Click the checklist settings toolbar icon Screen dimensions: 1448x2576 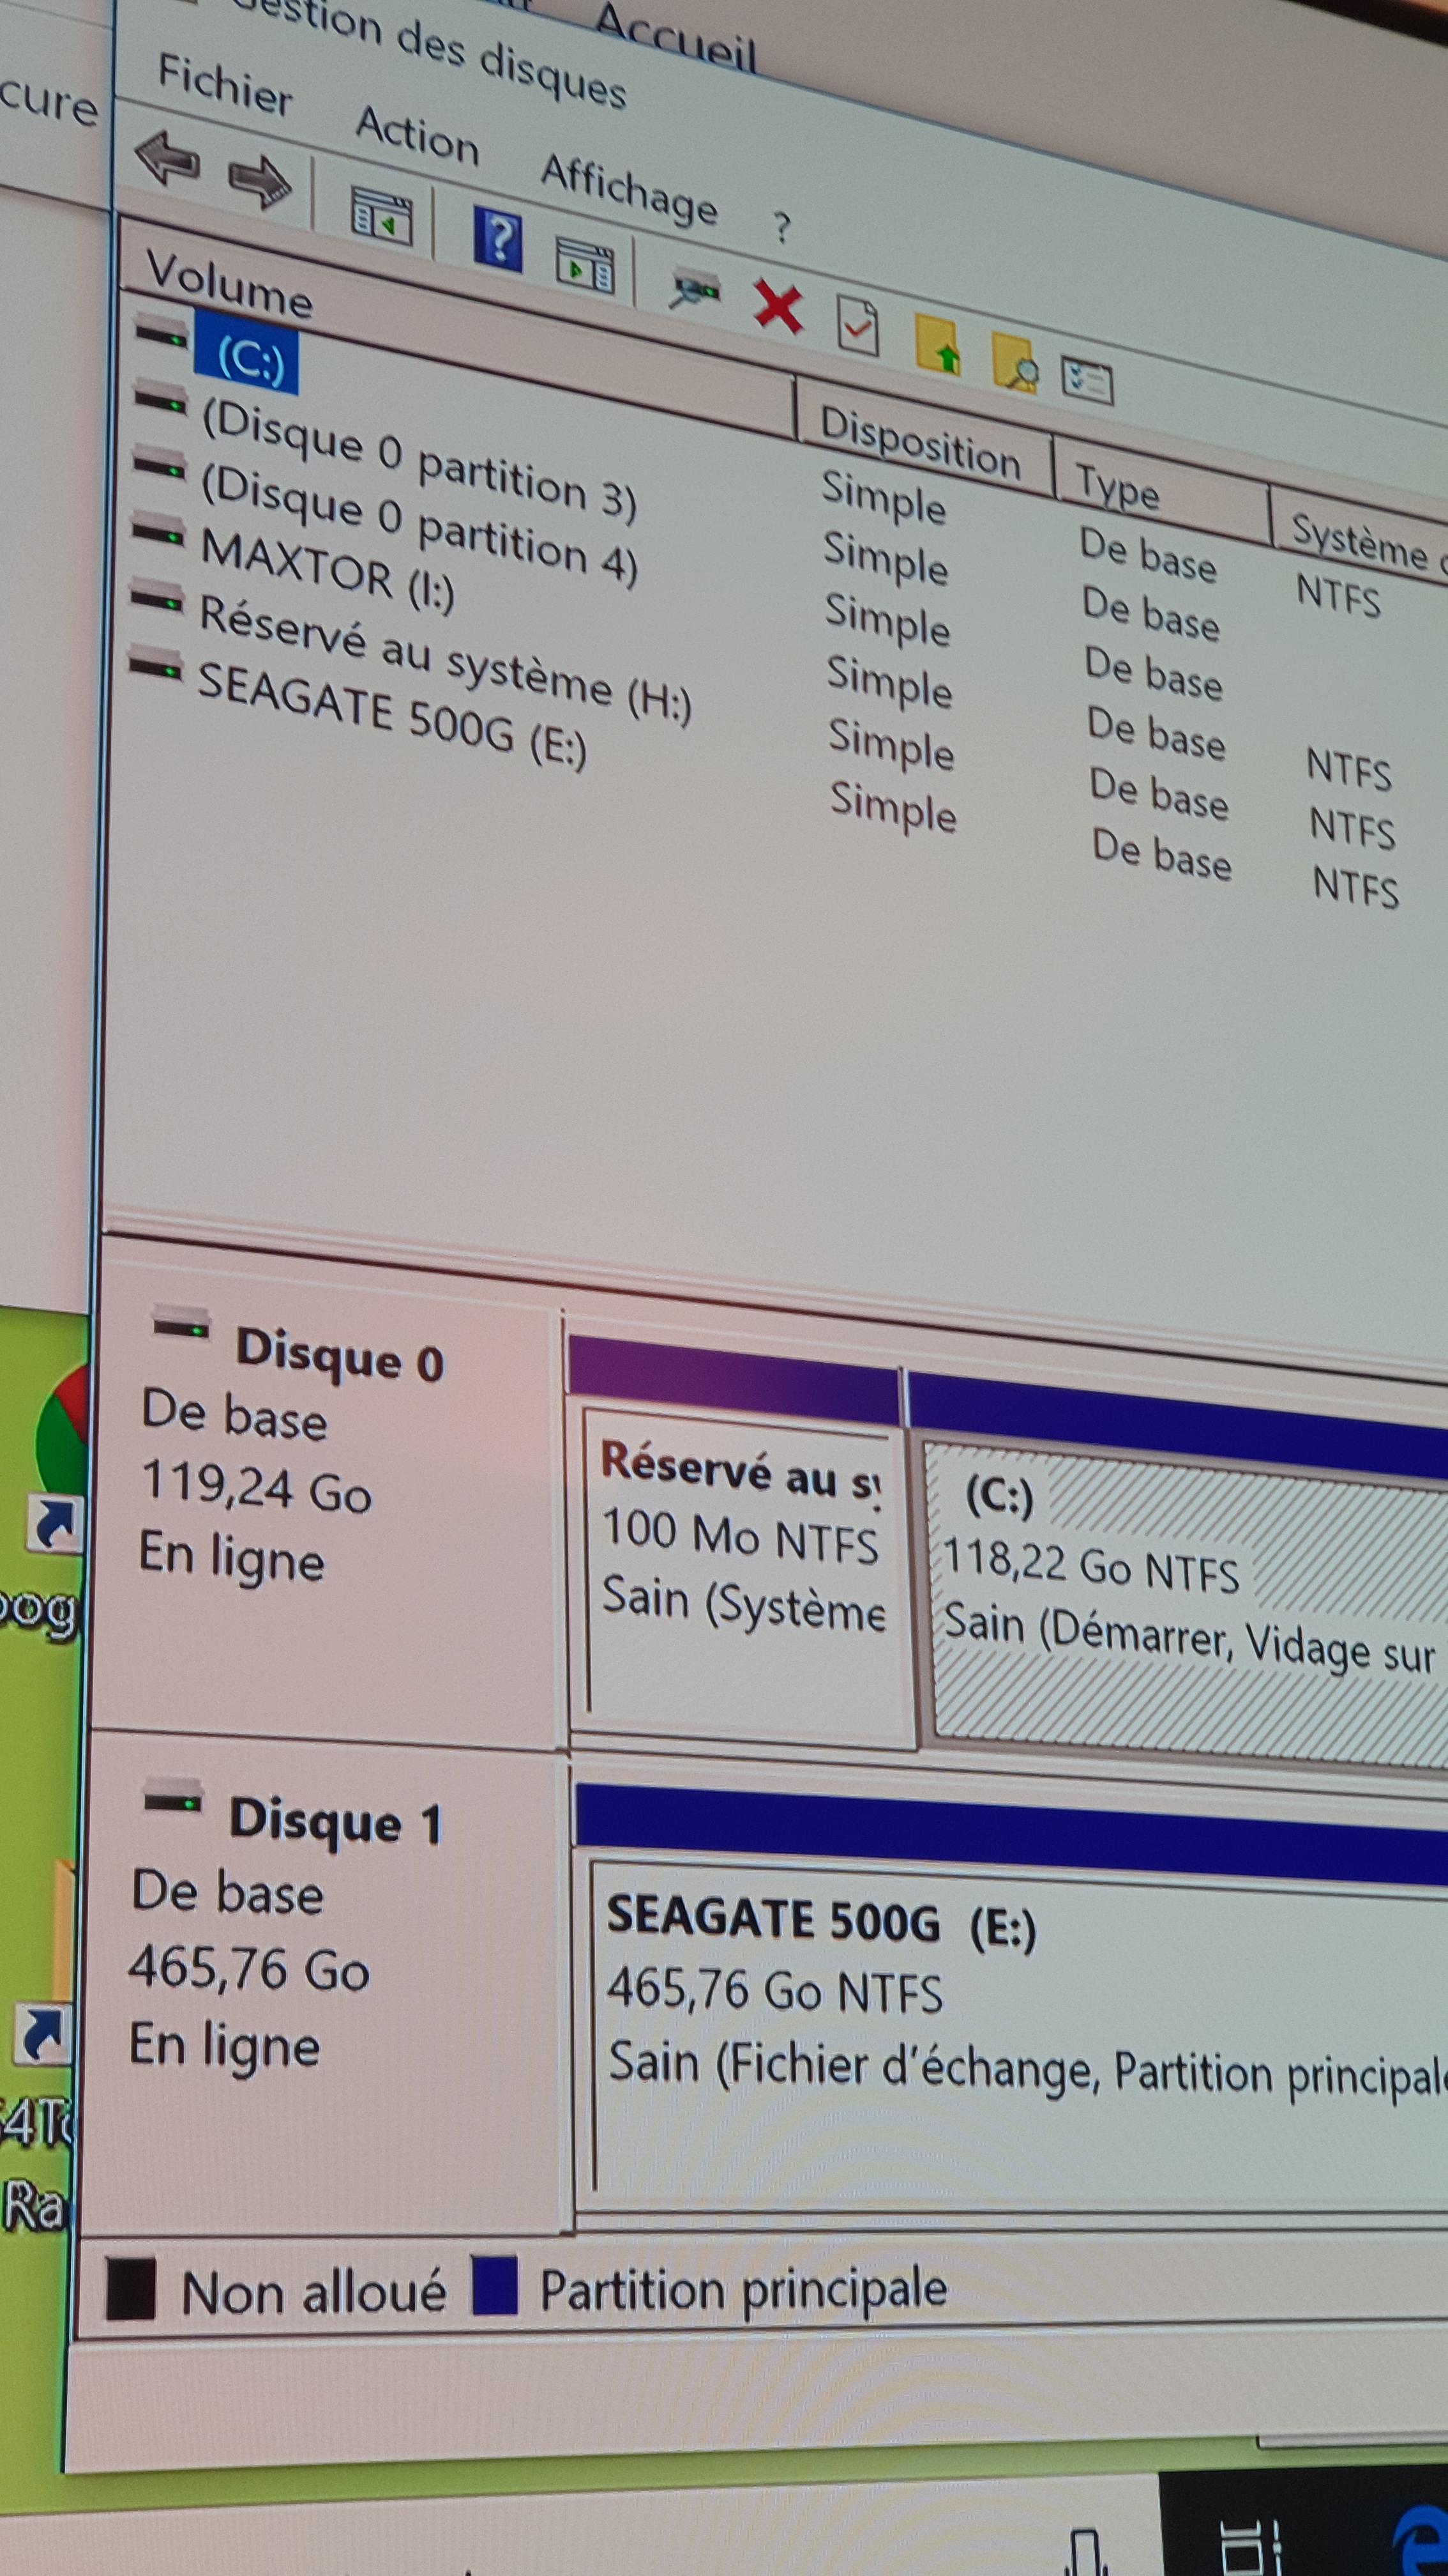click(1086, 381)
